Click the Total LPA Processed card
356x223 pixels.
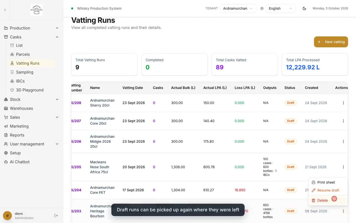point(315,64)
